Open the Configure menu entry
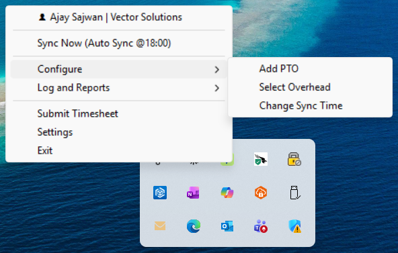This screenshot has height=253, width=398. pyautogui.click(x=118, y=69)
